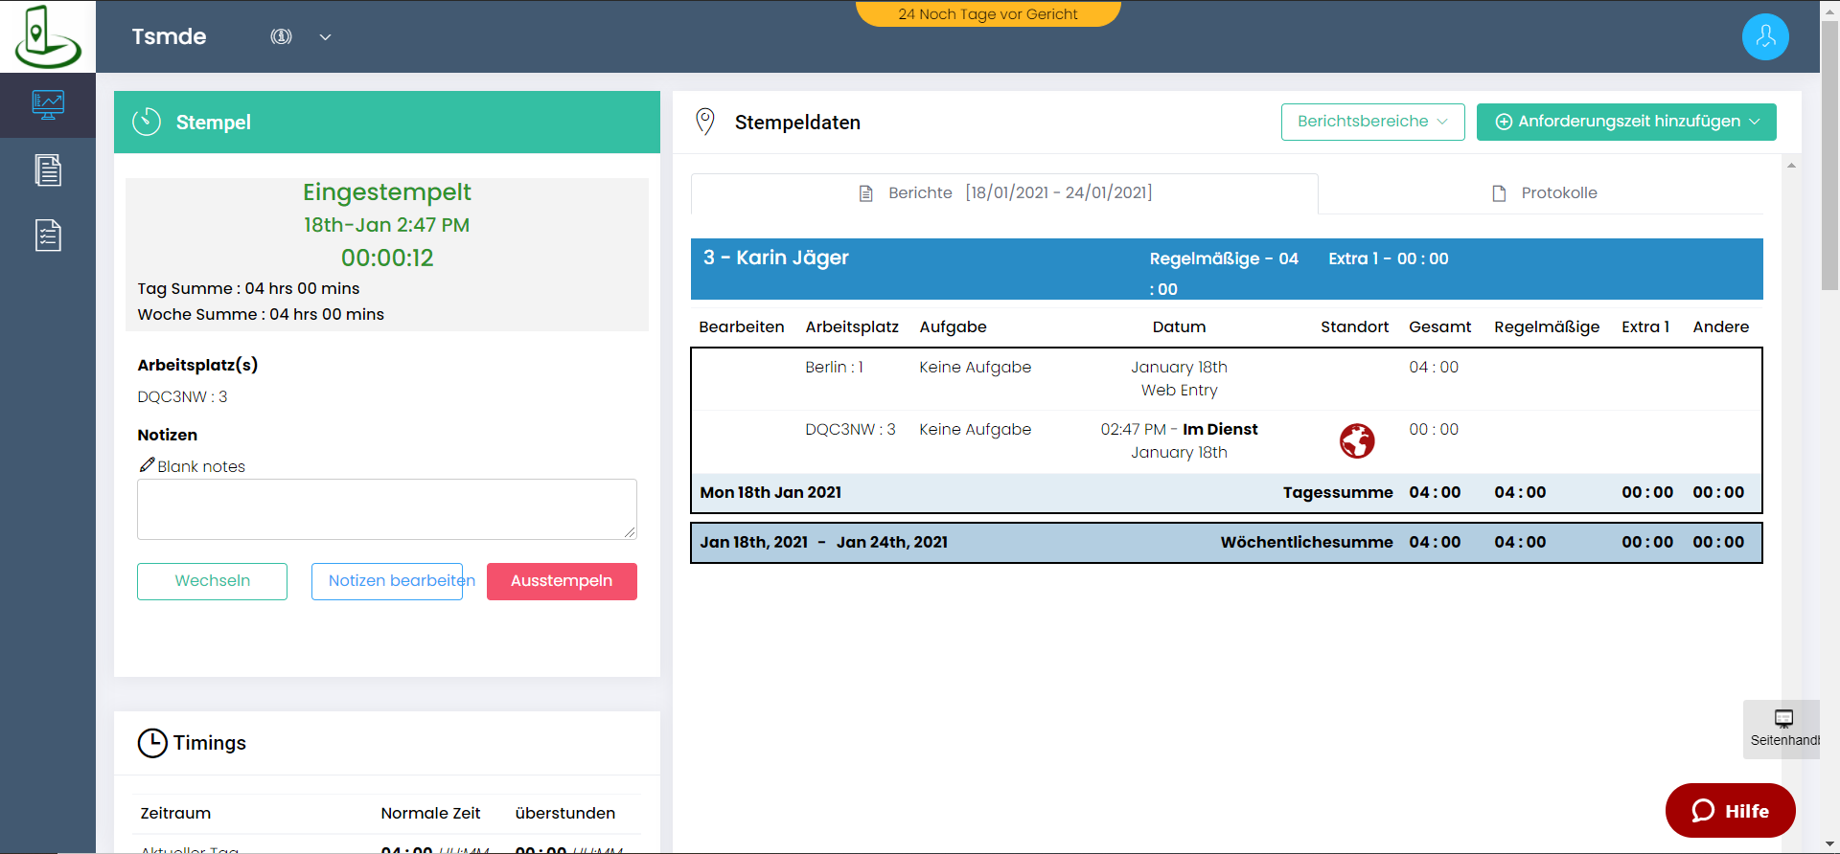Click the Stempel clock icon

coord(147,123)
